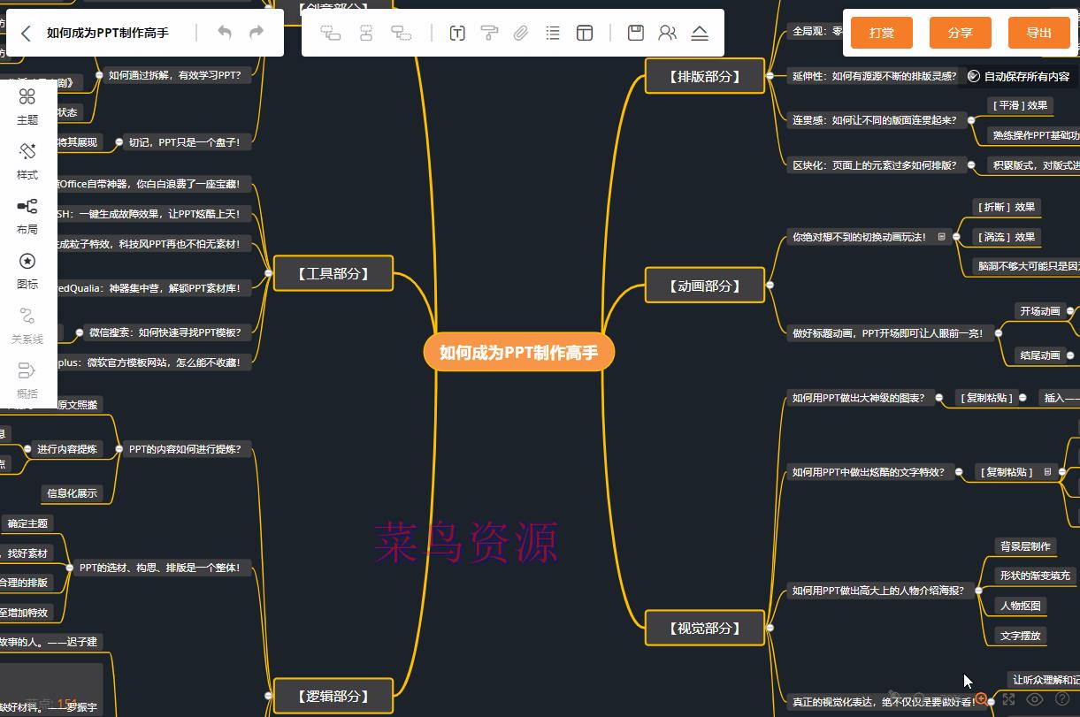Click the text [T] insertion tool
The height and width of the screenshot is (717, 1080).
457,33
